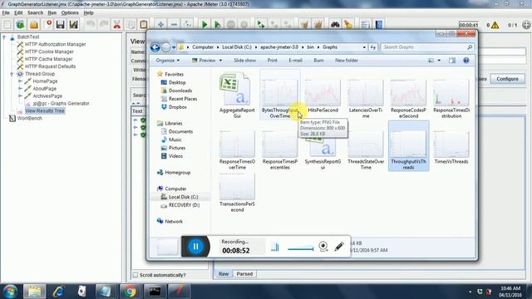532x299 pixels.
Task: Open the JMeter Edit menu
Action: [18, 13]
